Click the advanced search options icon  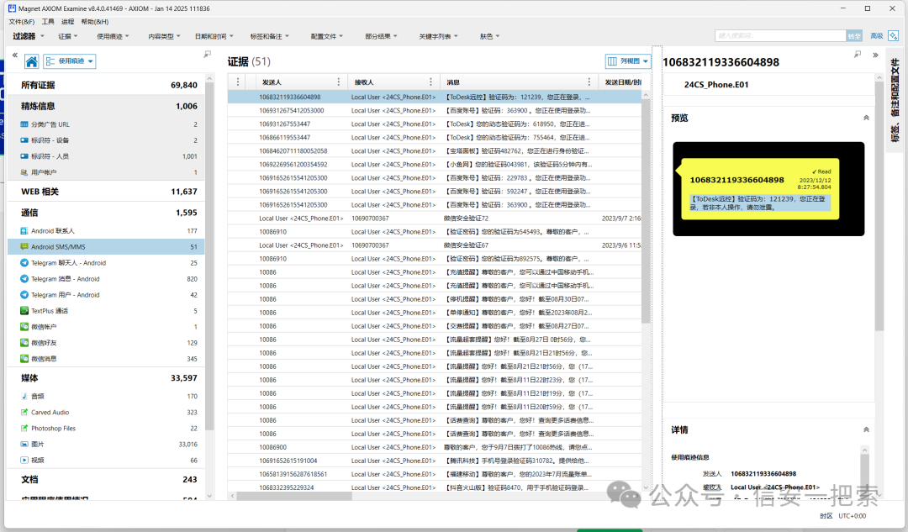pos(894,36)
